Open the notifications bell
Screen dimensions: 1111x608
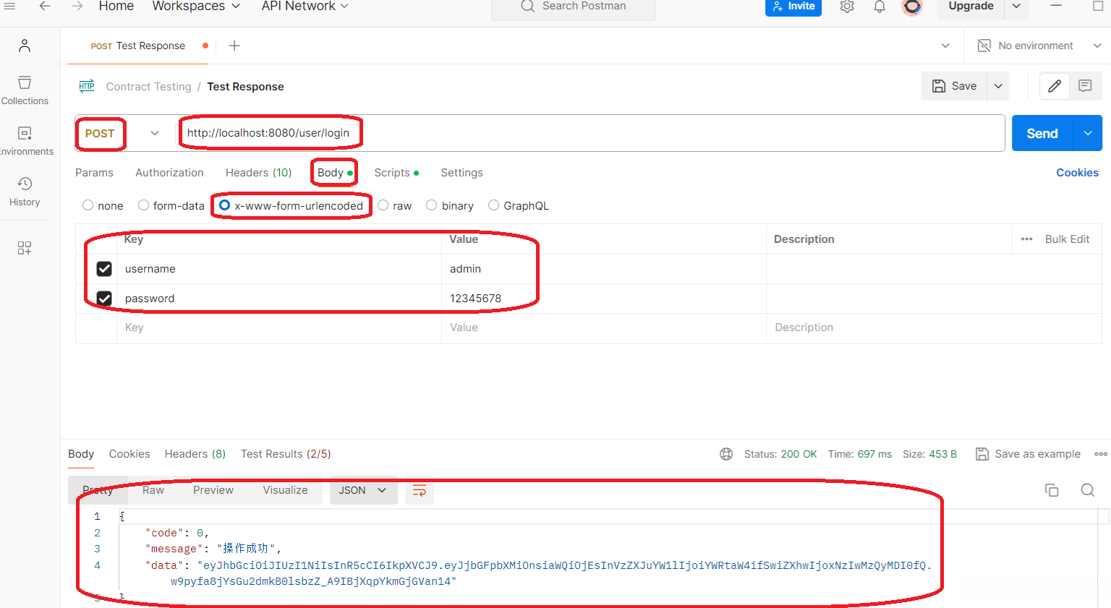(880, 7)
